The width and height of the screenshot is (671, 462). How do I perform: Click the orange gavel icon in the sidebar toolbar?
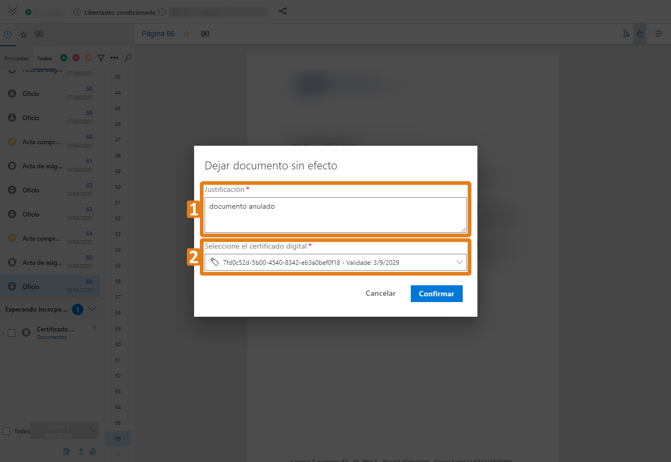(88, 58)
